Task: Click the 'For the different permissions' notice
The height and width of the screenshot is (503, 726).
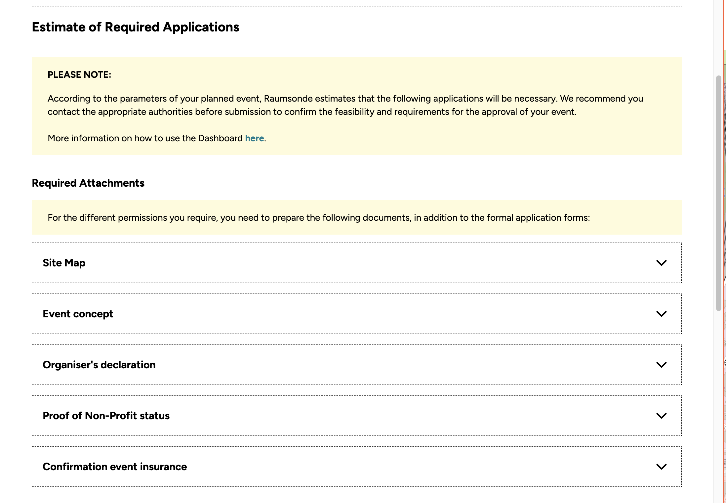Action: pos(319,218)
